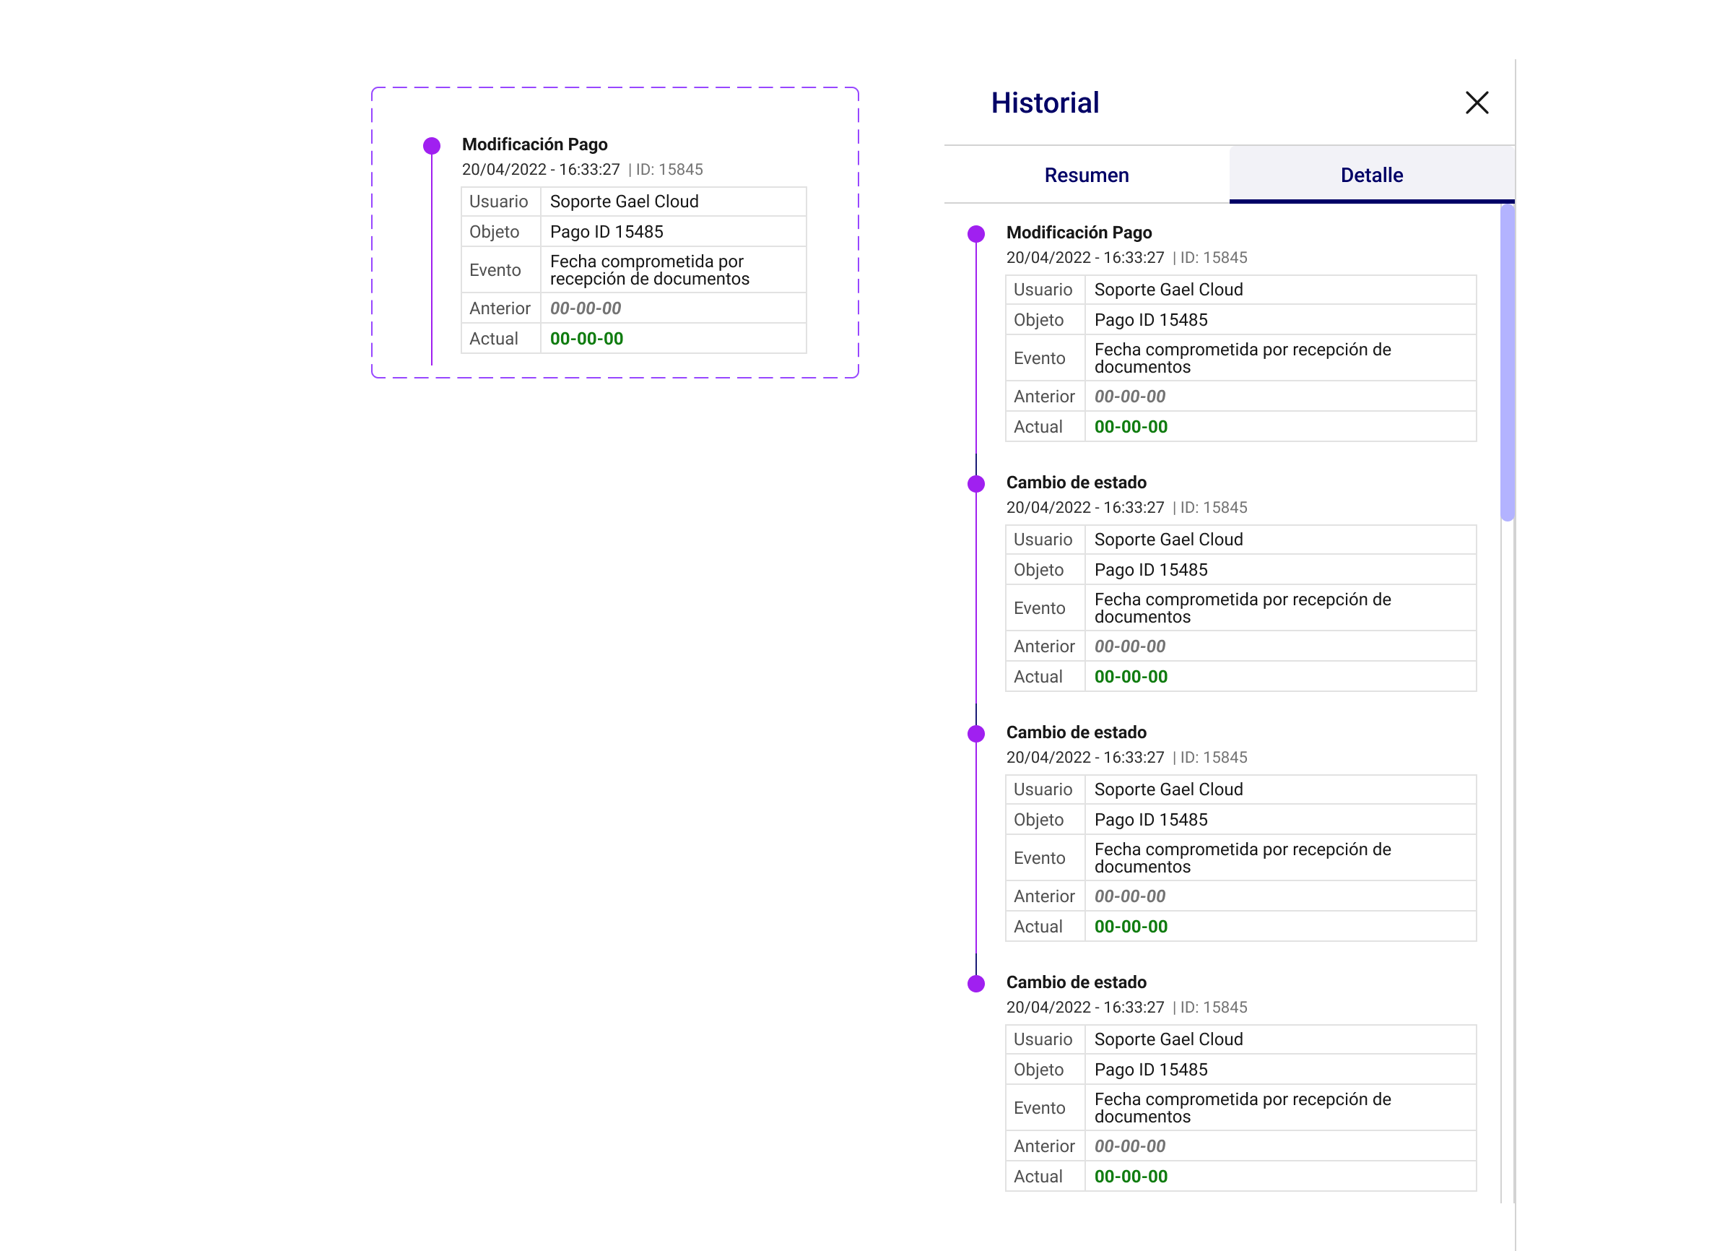Click Evento text under Modificación Pago in Historial
The height and width of the screenshot is (1251, 1717).
1243,358
